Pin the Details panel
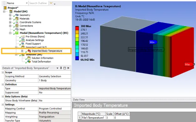The image size is (196, 122). click(x=61, y=68)
